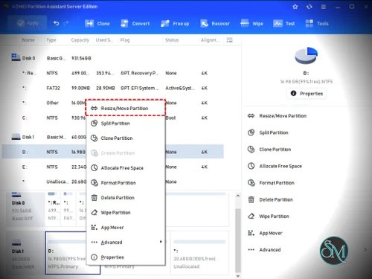The height and width of the screenshot is (279, 372).
Task: Sort by the Name column header
Action: [28, 40]
